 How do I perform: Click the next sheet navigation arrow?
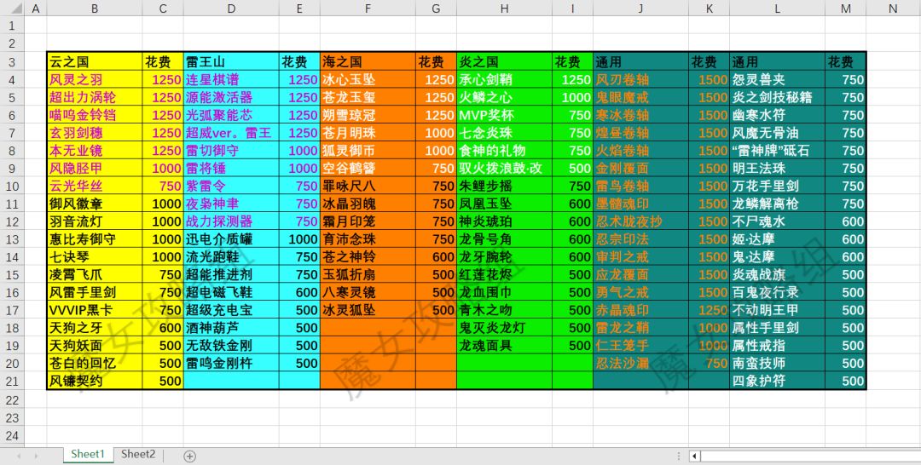pos(37,456)
